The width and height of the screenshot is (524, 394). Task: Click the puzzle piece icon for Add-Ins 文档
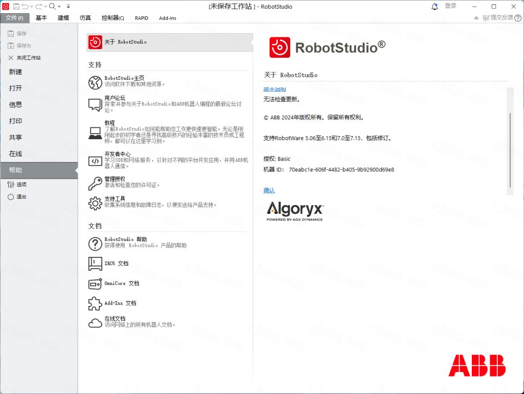pyautogui.click(x=95, y=303)
